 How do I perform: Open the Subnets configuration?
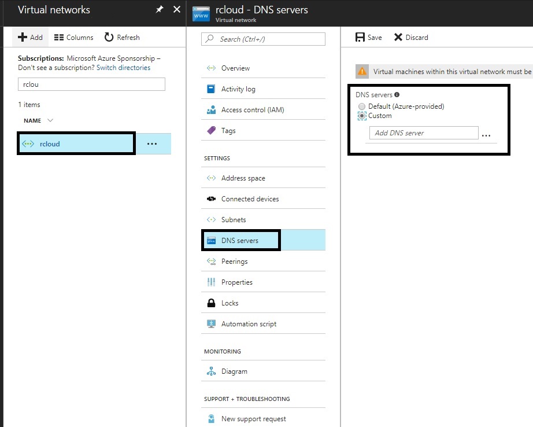233,219
